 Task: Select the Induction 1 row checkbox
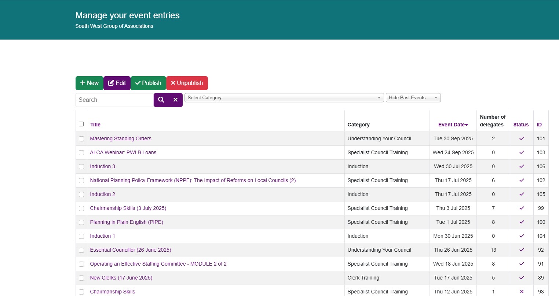(x=81, y=236)
